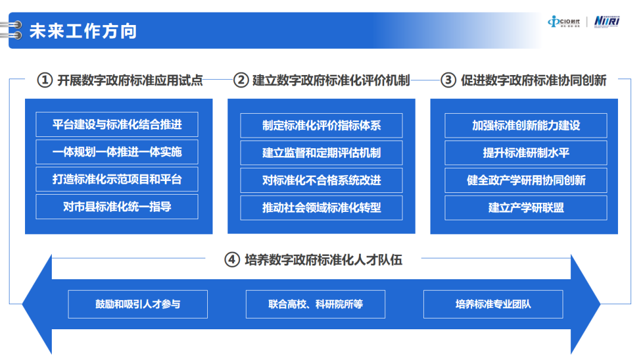This screenshot has height=362, width=643.
Task: Click the 制定标准化评价指标体系 box
Action: pyautogui.click(x=321, y=126)
